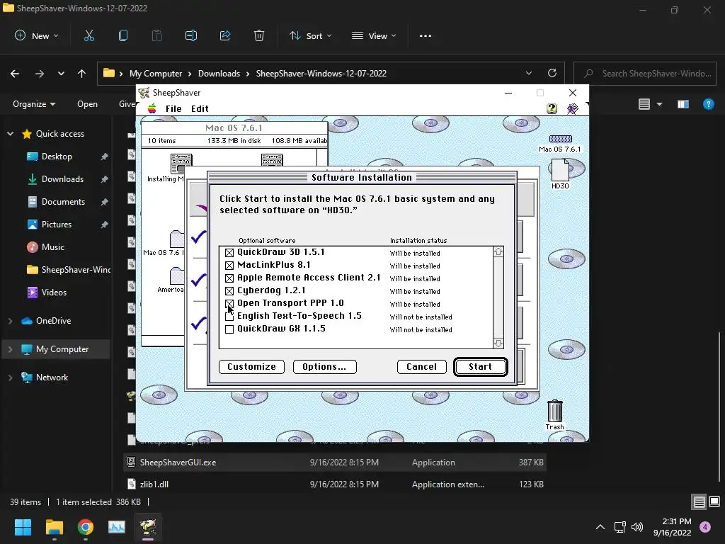Image resolution: width=725 pixels, height=544 pixels.
Task: Click Open in the Explorer command bar
Action: tap(87, 104)
